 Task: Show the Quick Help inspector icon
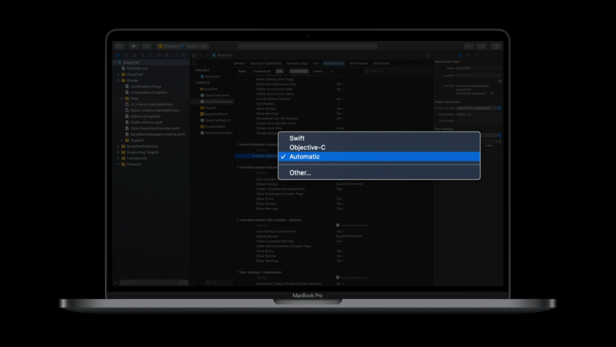(x=476, y=55)
